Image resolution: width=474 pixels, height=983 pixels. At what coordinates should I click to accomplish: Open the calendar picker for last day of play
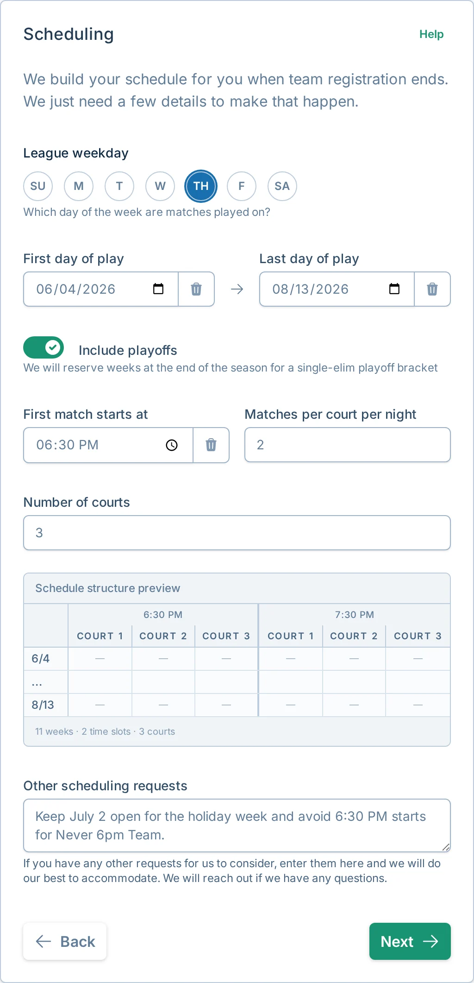(394, 289)
